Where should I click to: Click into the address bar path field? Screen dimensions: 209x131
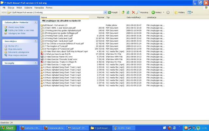[56, 12]
